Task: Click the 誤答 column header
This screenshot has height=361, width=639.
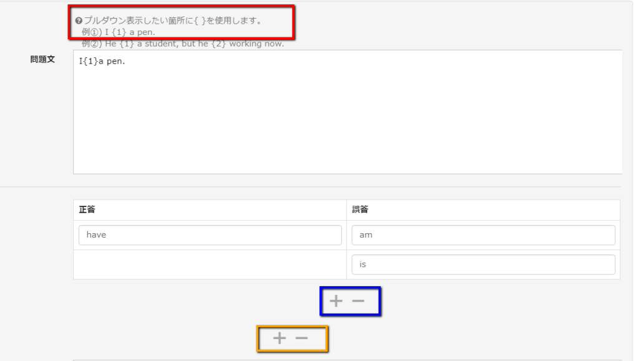Action: click(x=360, y=210)
